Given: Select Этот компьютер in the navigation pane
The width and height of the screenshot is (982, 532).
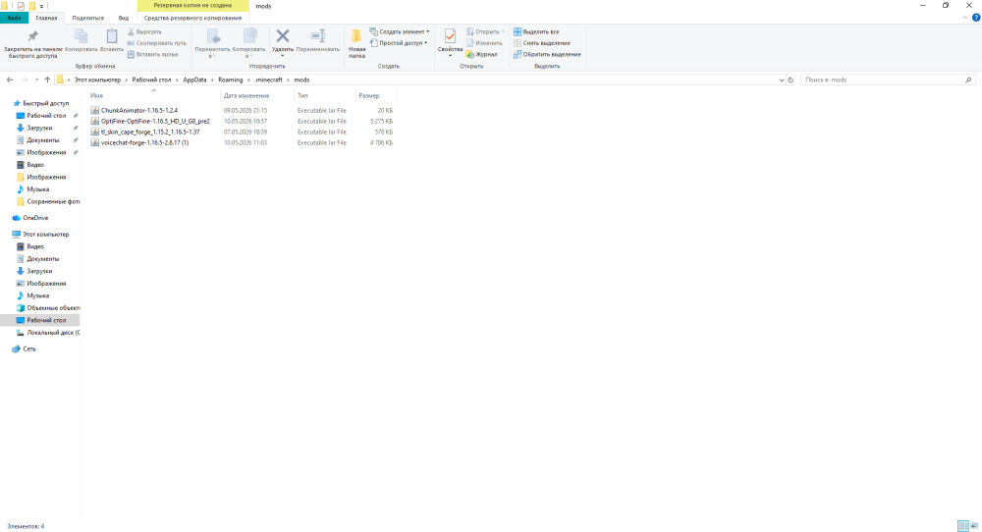Looking at the screenshot, I should point(46,234).
